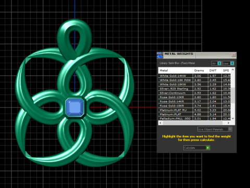
Task: Click the 3.06 grams value
Action: click(x=197, y=76)
